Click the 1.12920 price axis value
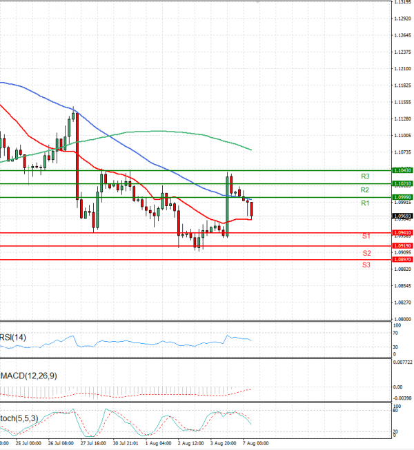Image resolution: width=414 pixels, height=450 pixels. pos(402,19)
